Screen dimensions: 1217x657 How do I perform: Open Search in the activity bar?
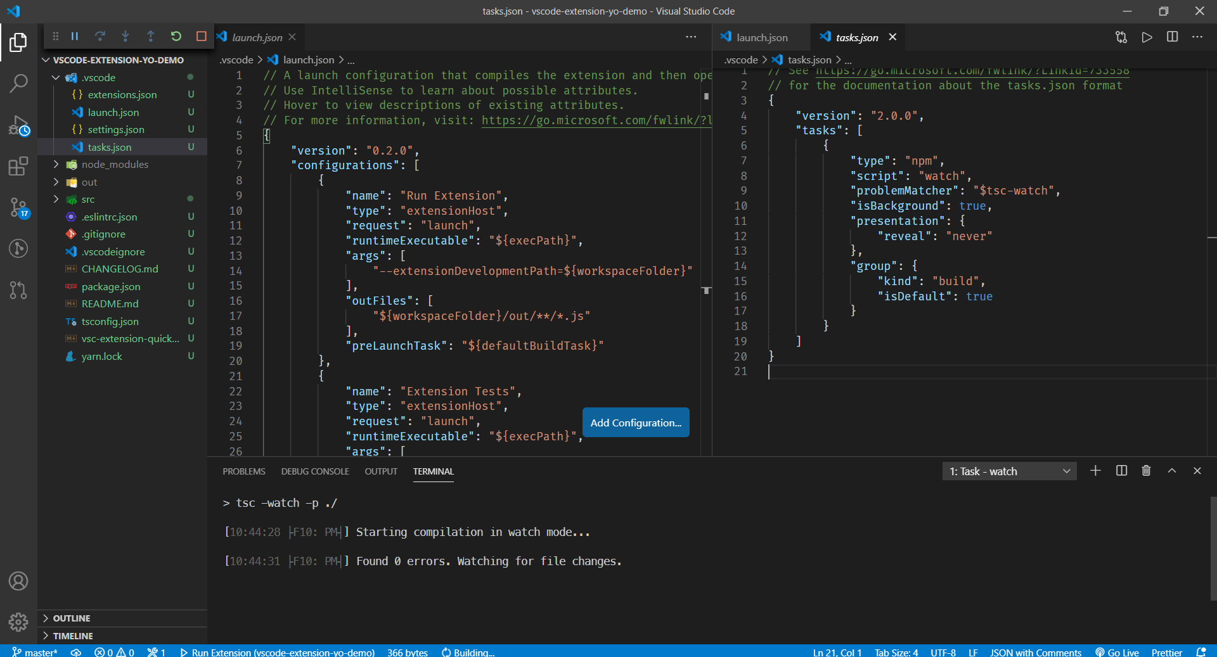[x=19, y=82]
